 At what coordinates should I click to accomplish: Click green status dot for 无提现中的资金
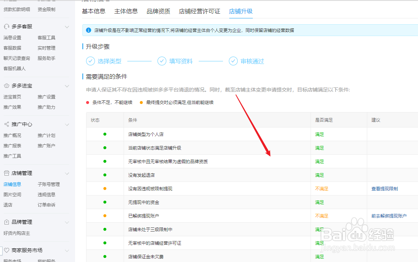click(x=105, y=202)
